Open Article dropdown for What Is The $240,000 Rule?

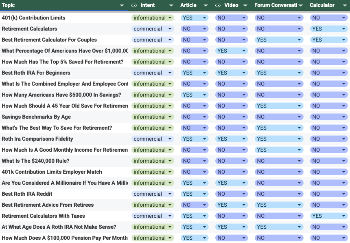point(204,161)
